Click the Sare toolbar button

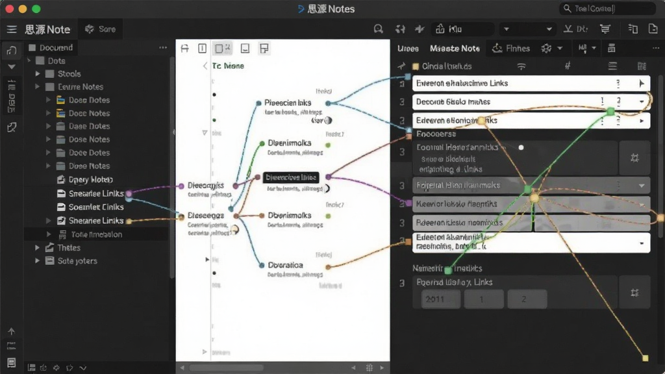tap(101, 29)
